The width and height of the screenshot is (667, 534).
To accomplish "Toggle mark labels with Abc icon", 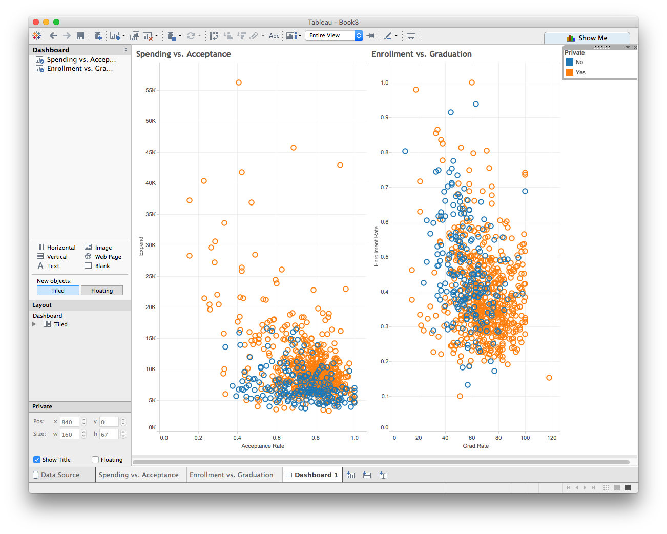I will [274, 36].
